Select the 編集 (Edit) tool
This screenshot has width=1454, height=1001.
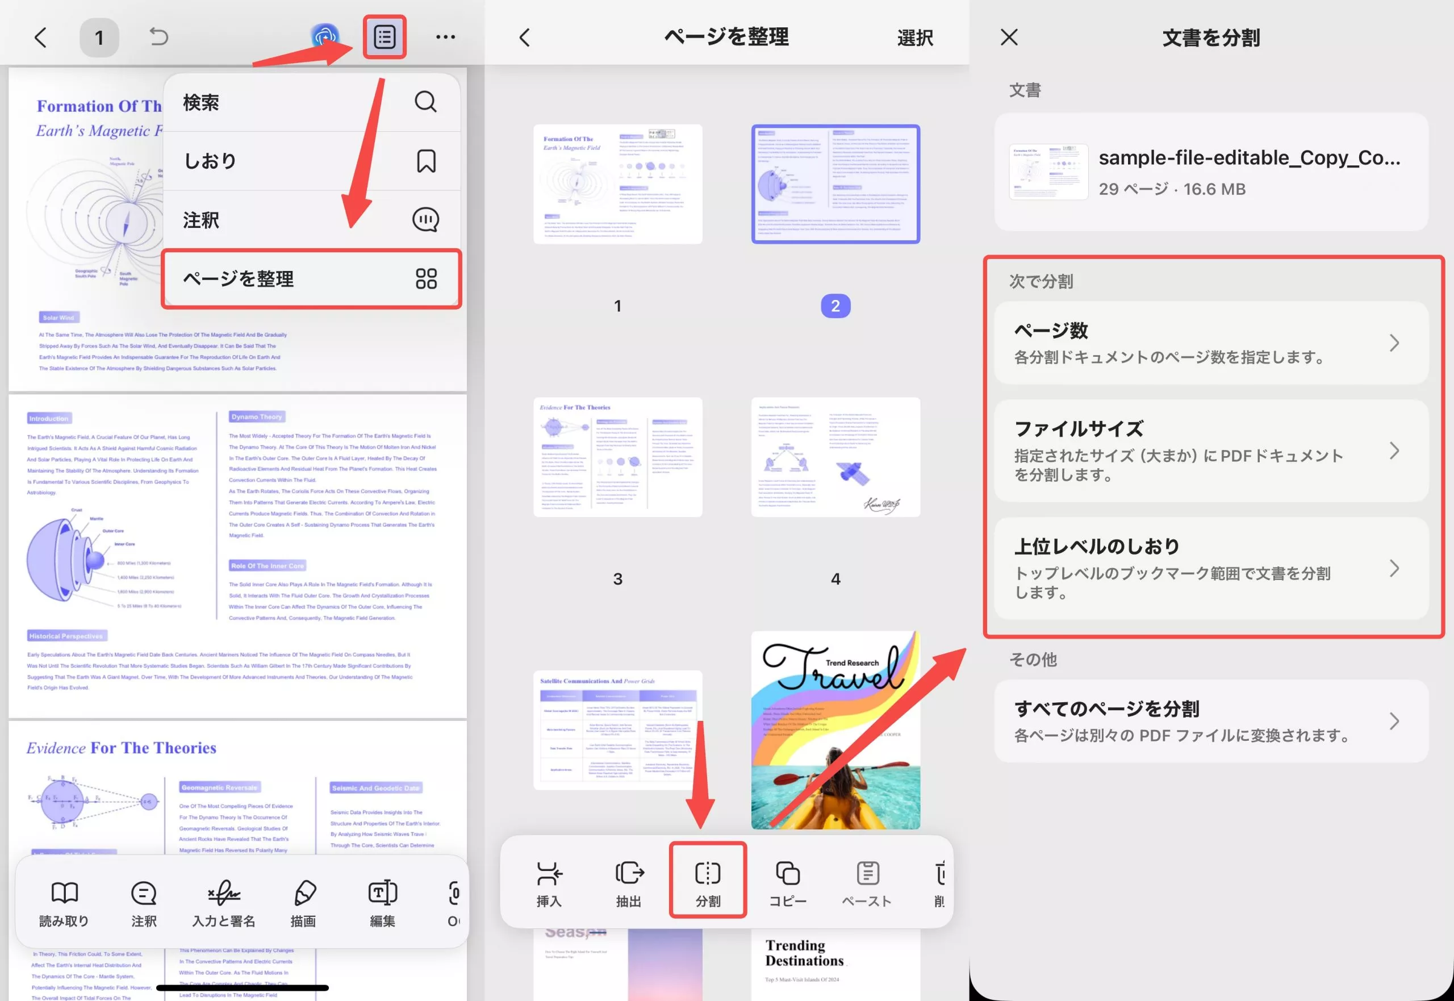click(x=382, y=902)
